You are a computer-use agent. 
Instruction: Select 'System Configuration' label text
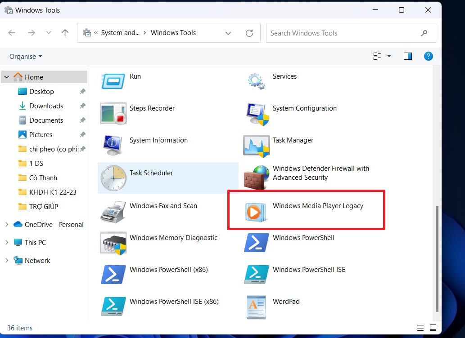tap(305, 108)
